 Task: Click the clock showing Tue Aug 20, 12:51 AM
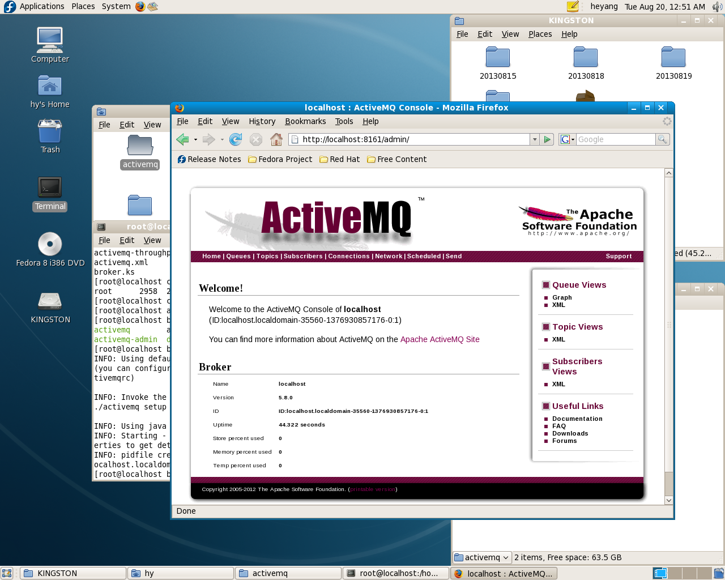point(664,7)
